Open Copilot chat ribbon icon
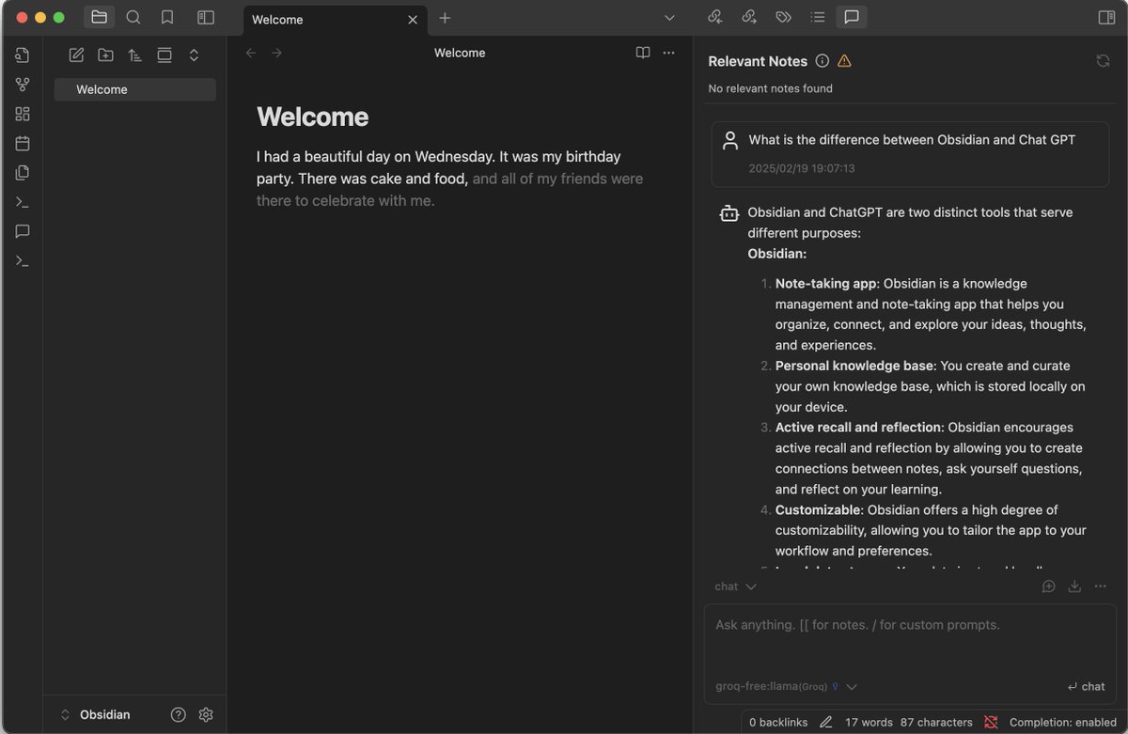 [x=23, y=231]
